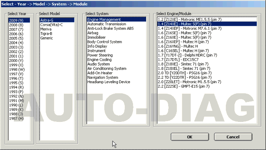Choose Automatic Transmission system
Screen dimensions: 266x150
116,24
